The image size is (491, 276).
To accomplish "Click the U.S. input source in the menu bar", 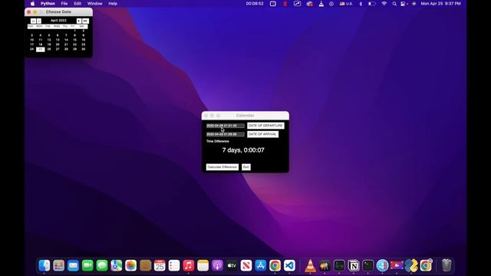I will click(346, 4).
